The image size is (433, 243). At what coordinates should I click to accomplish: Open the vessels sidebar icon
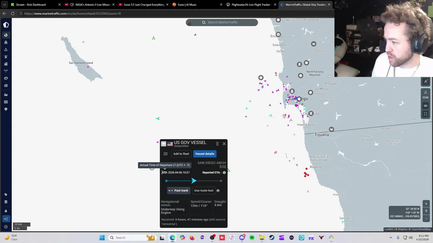6,42
